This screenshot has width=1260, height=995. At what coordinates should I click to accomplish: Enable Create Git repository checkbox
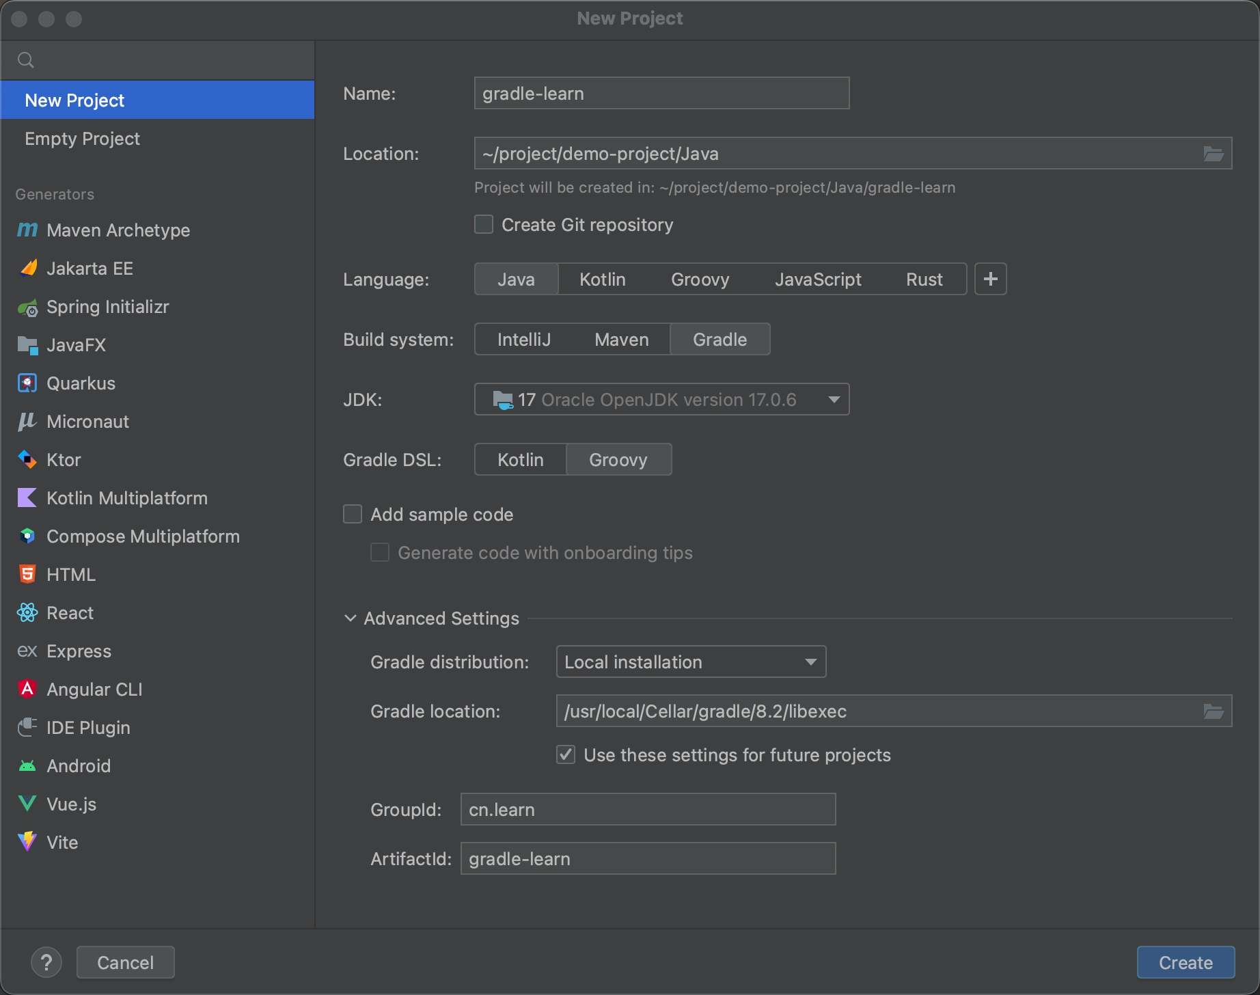(x=484, y=225)
